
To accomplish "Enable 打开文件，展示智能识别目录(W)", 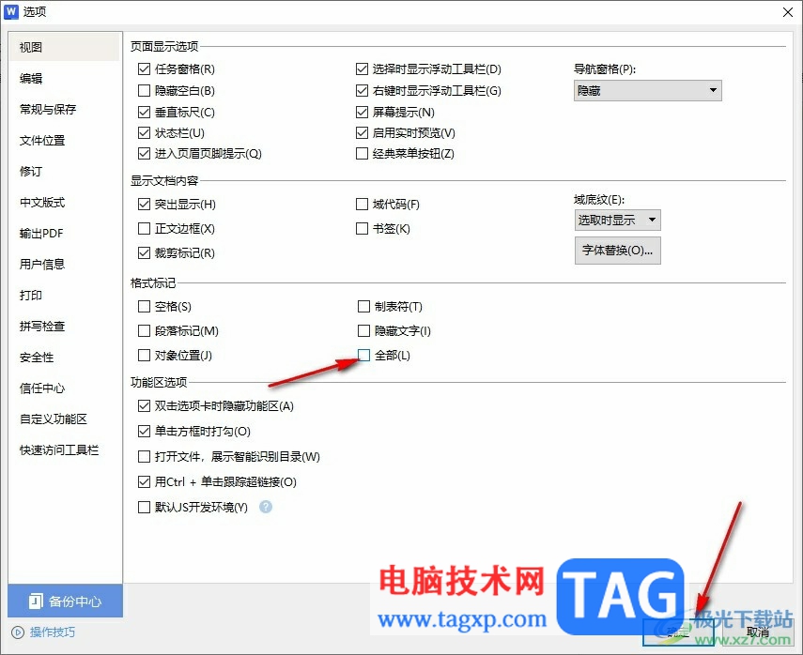I will 144,456.
